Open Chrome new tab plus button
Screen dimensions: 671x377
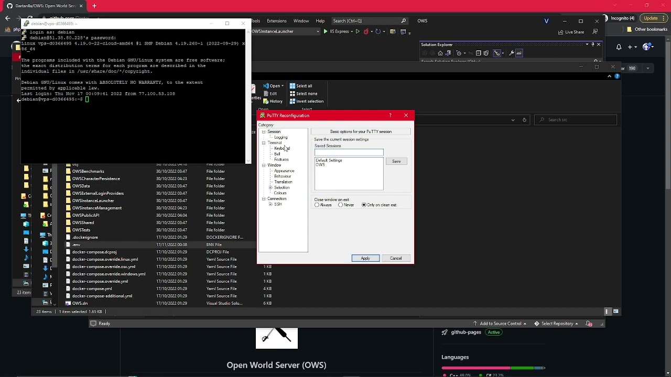94,6
